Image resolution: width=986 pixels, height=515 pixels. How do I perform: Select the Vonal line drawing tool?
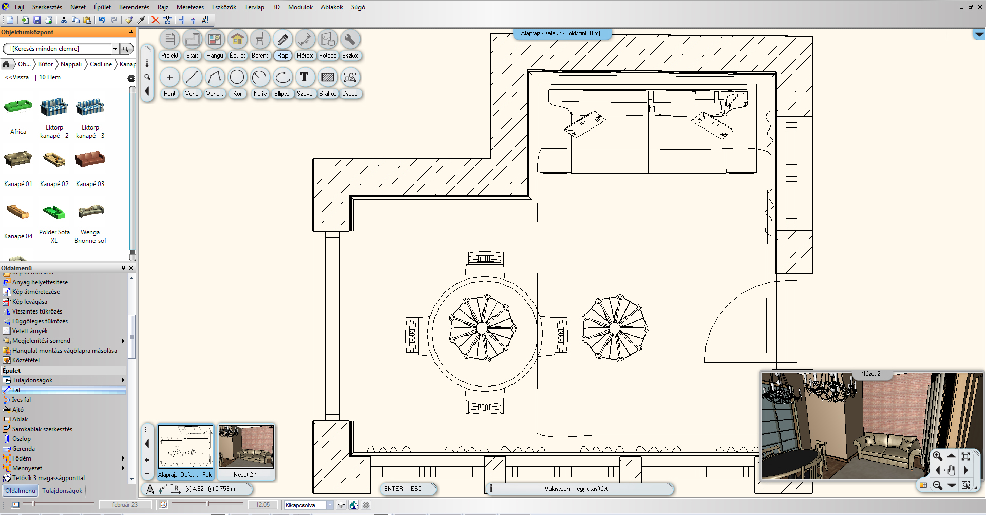pyautogui.click(x=192, y=78)
